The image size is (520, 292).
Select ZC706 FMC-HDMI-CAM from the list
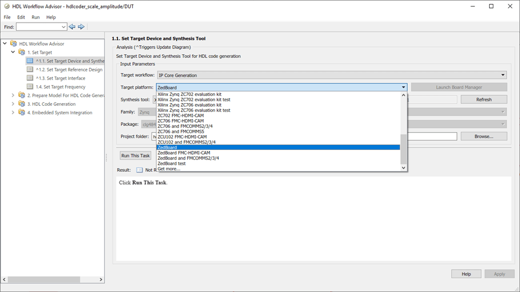pyautogui.click(x=278, y=121)
